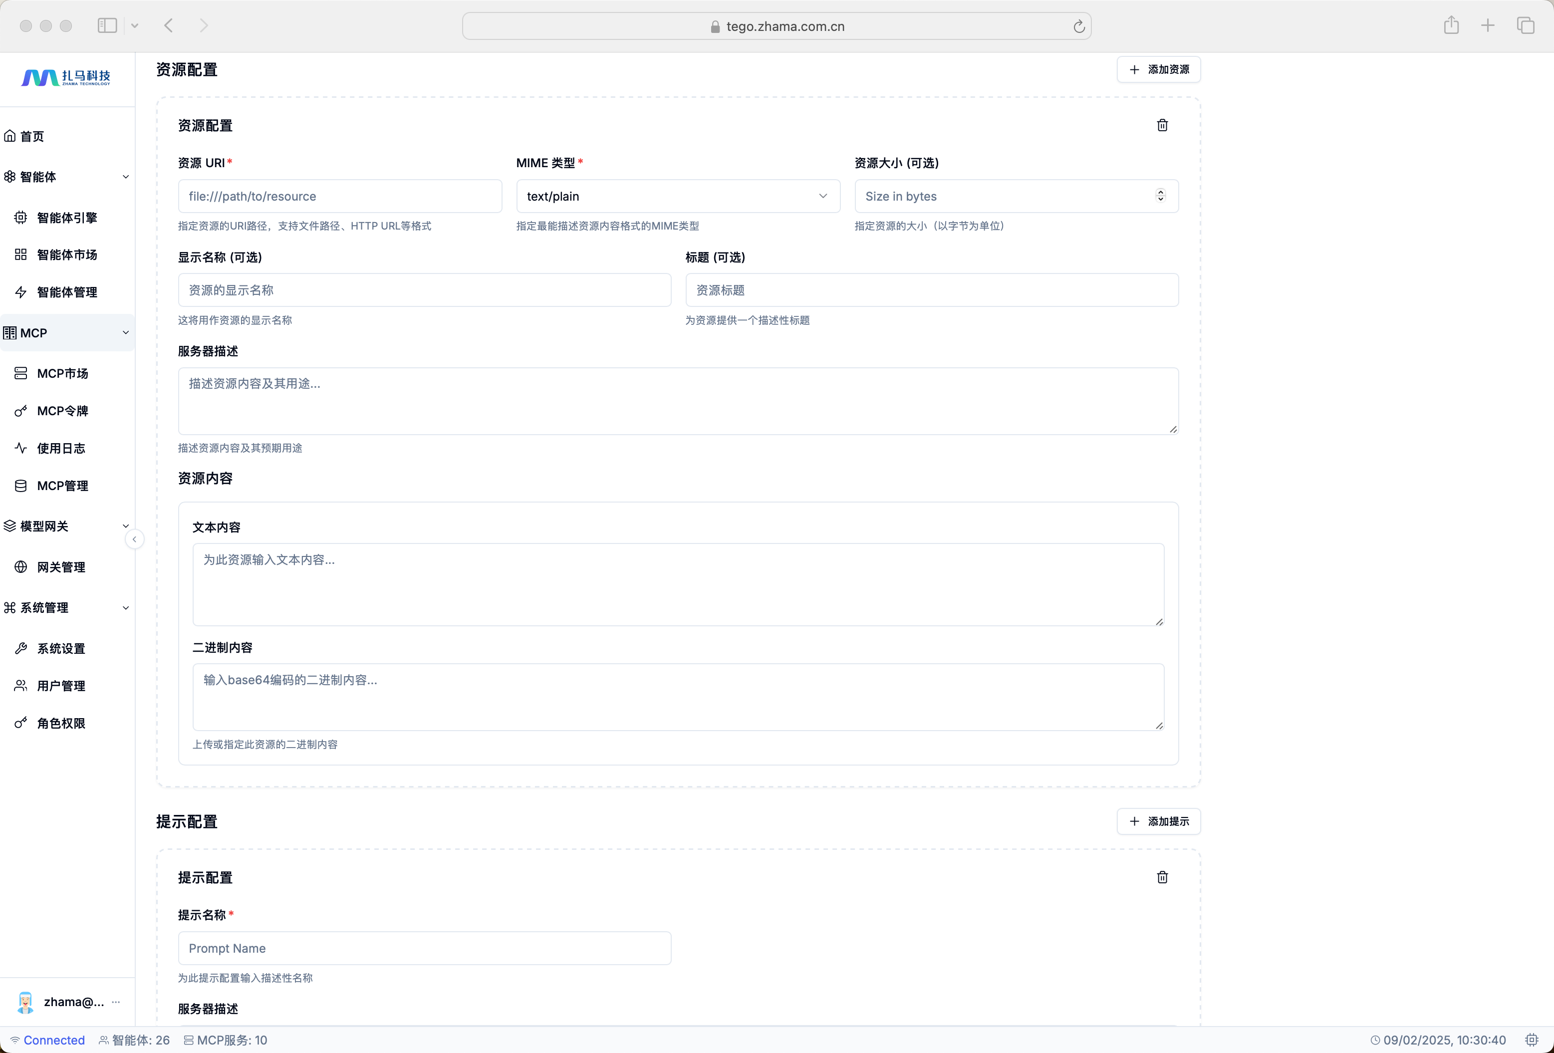Image resolution: width=1554 pixels, height=1053 pixels.
Task: Click the 添加资源 button
Action: 1158,69
